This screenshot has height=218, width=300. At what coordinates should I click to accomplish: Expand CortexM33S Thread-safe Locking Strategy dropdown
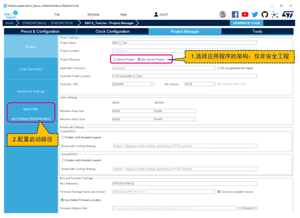(x=185, y=146)
